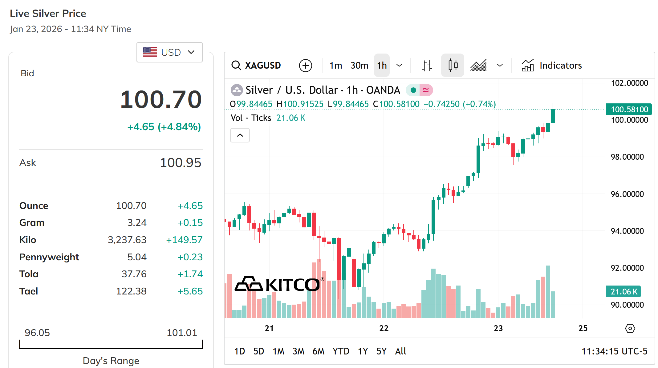Click the Silver symbol logo icon
This screenshot has height=368, width=658.
tap(237, 90)
